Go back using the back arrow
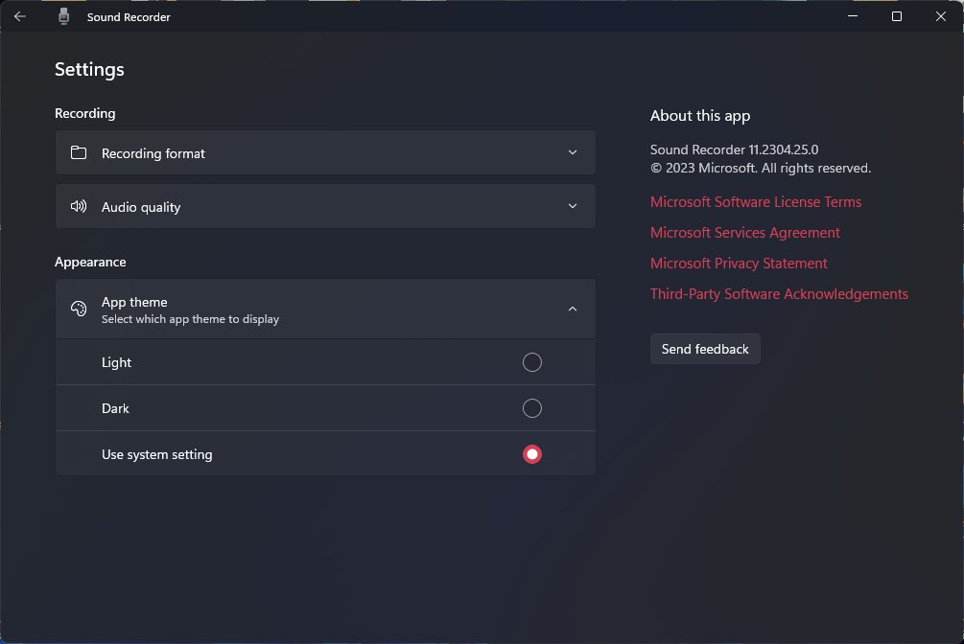This screenshot has width=964, height=644. click(x=20, y=16)
